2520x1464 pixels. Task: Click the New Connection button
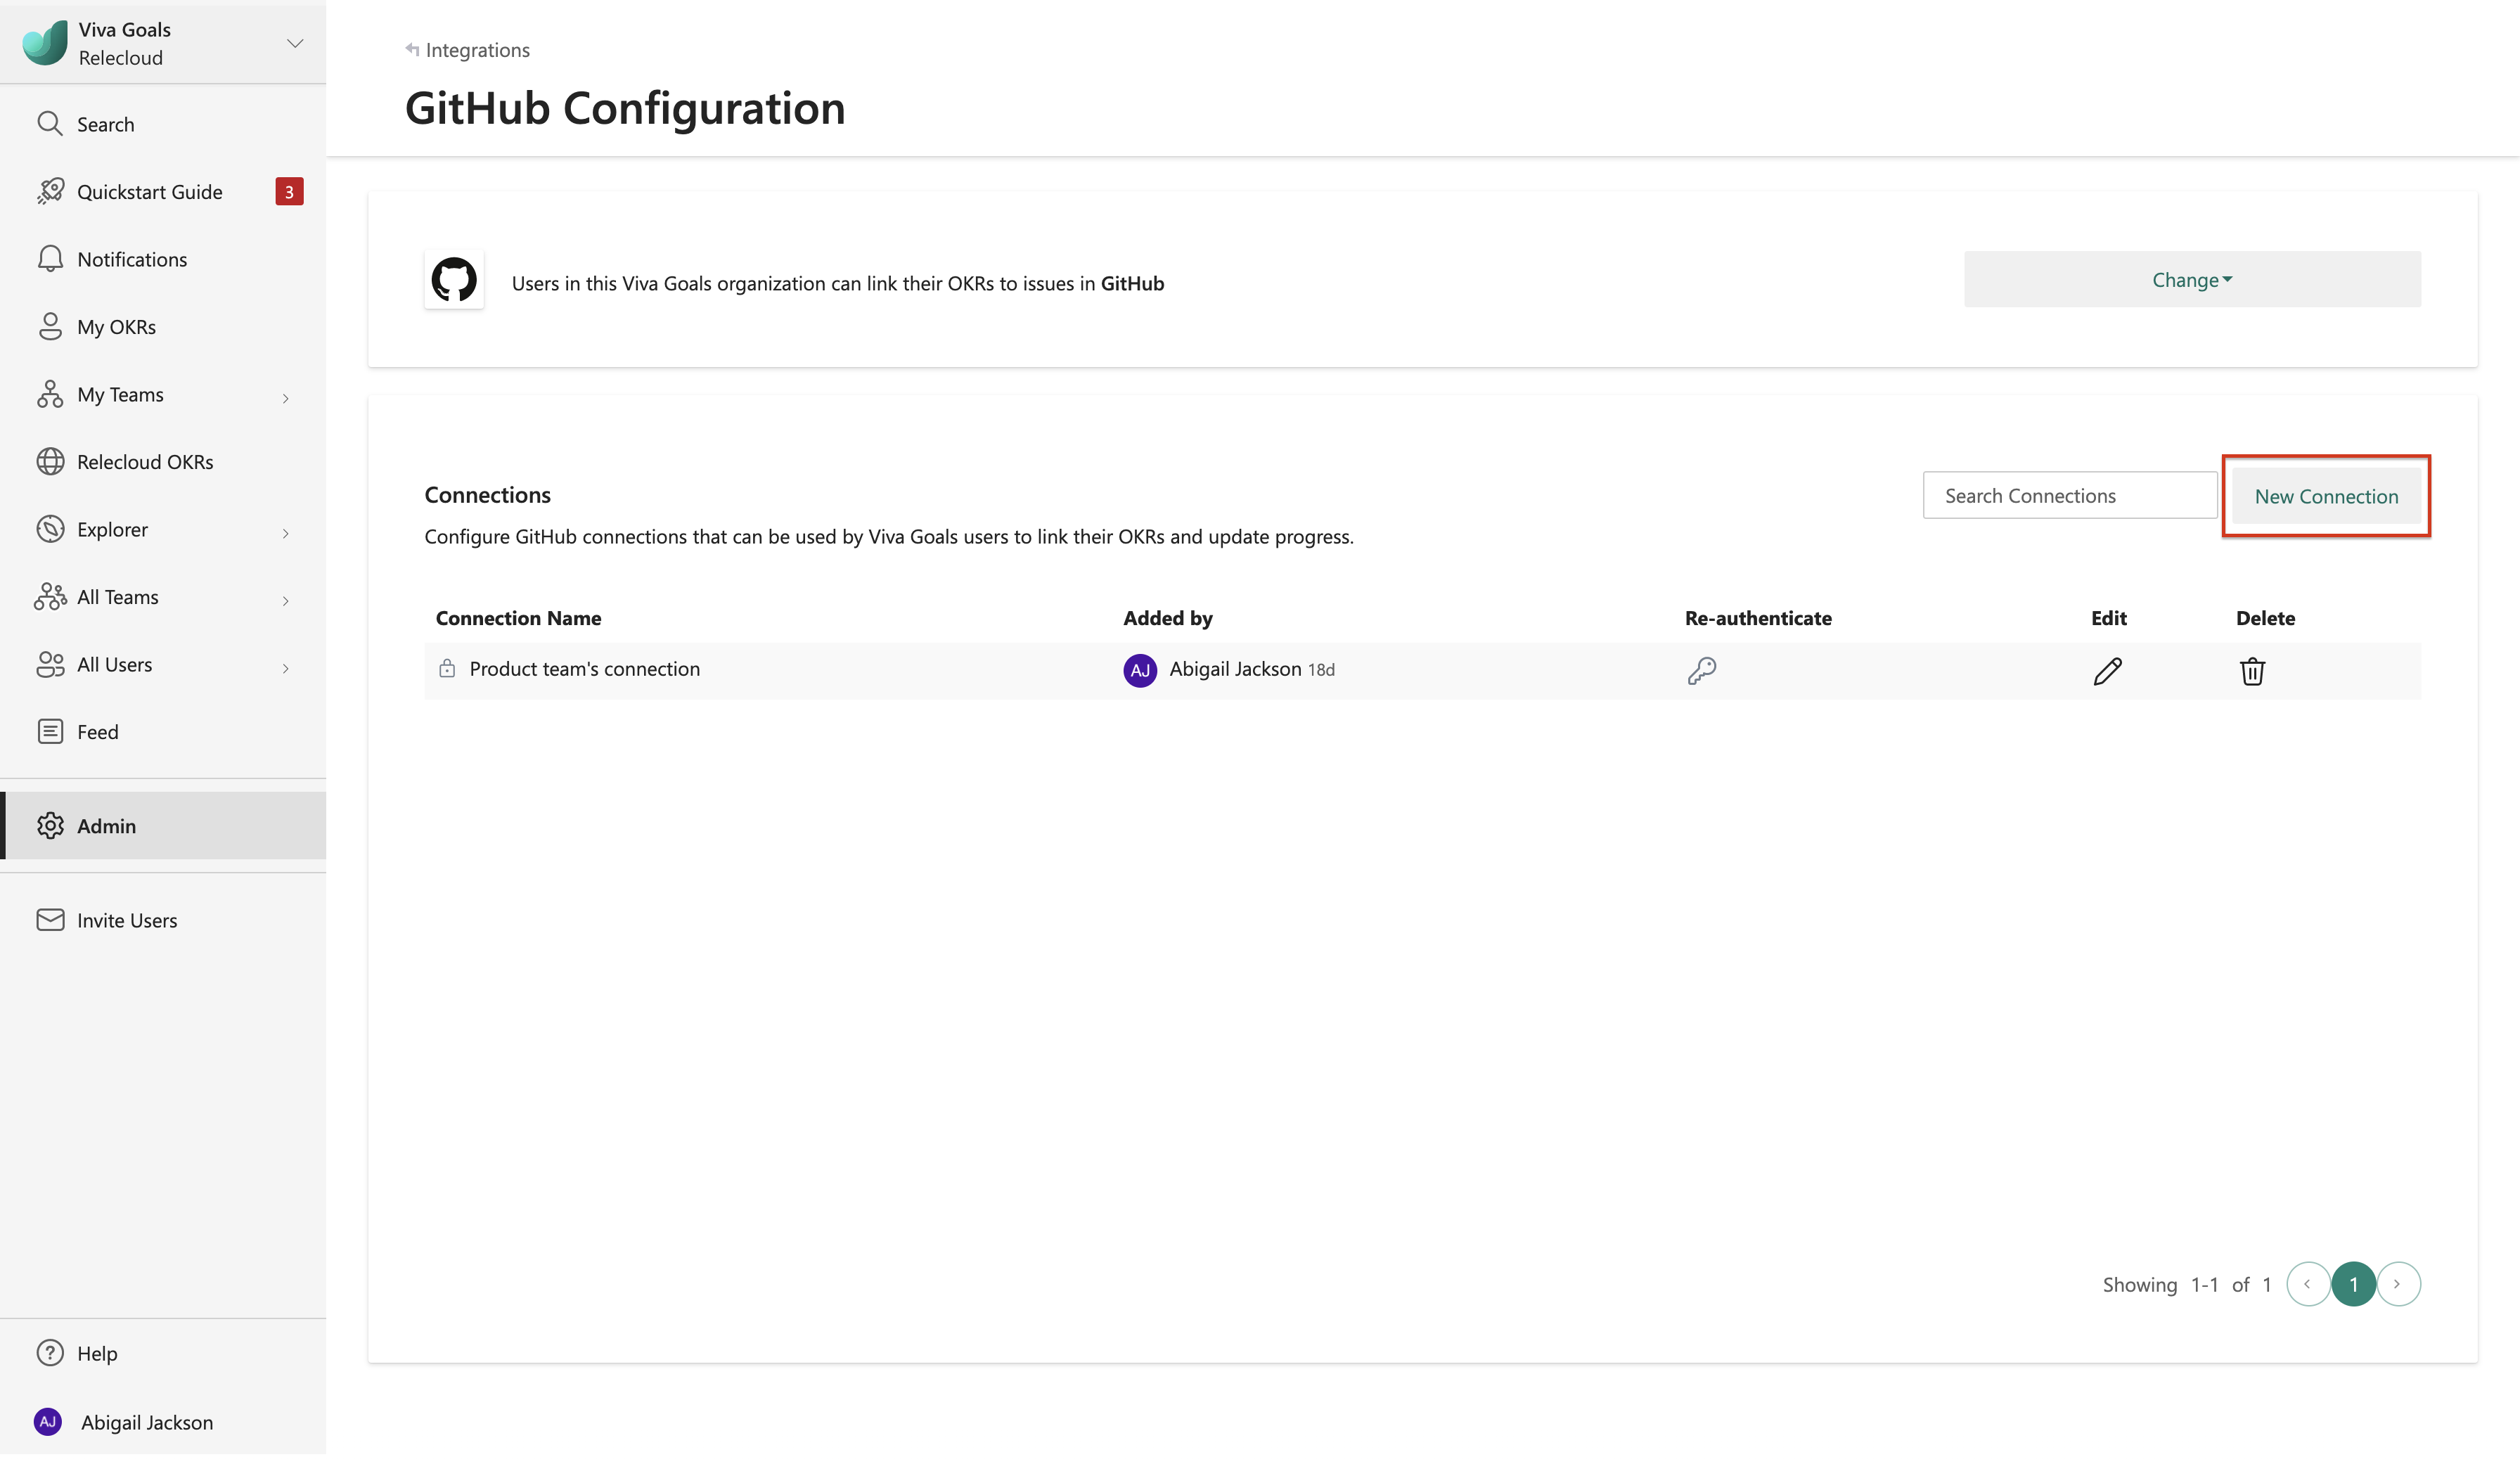pos(2326,496)
